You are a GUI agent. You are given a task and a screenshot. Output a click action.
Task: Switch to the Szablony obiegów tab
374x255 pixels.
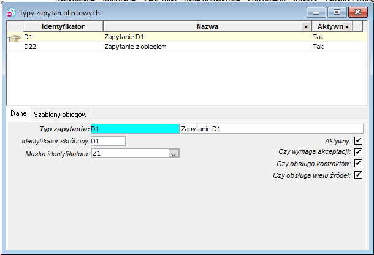(x=60, y=115)
